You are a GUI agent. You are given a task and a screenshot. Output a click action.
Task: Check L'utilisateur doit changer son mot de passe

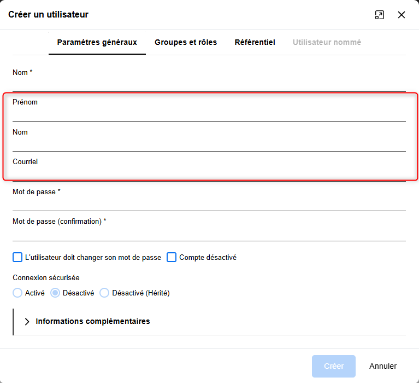click(x=18, y=257)
